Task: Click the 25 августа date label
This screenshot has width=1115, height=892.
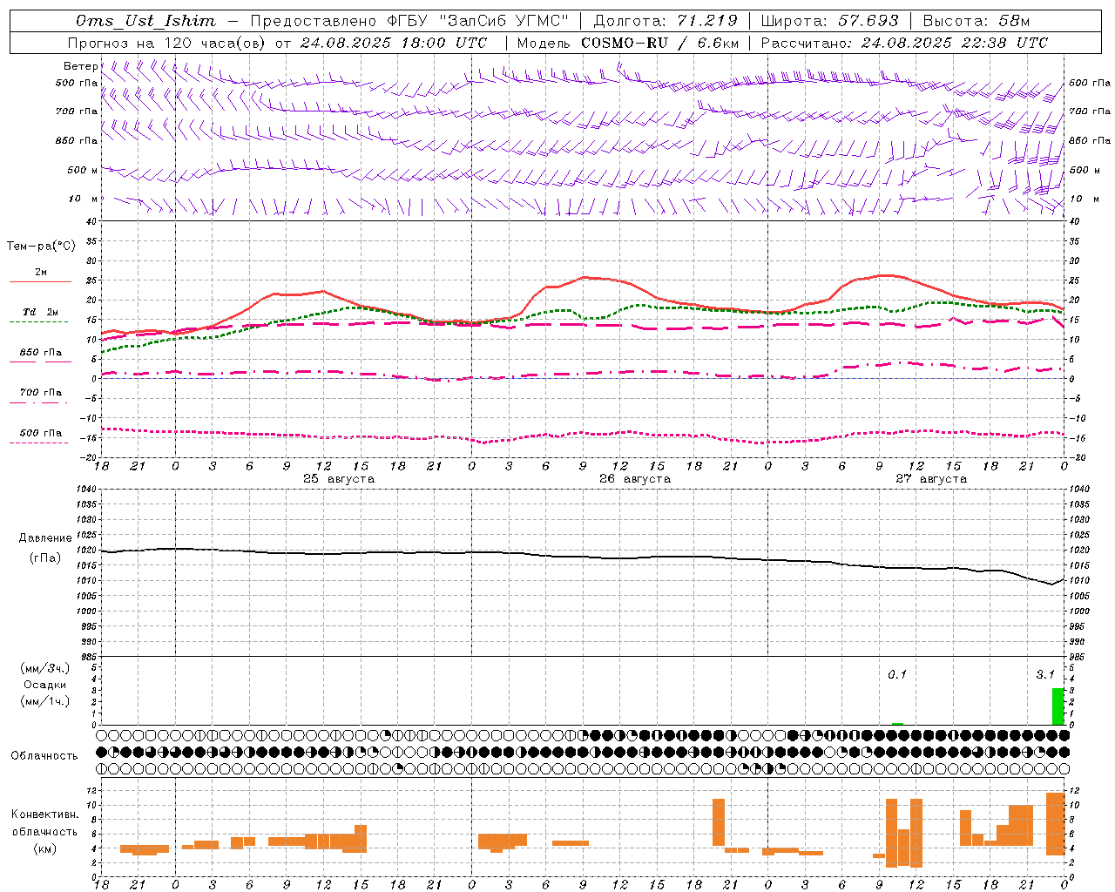Action: click(x=339, y=479)
